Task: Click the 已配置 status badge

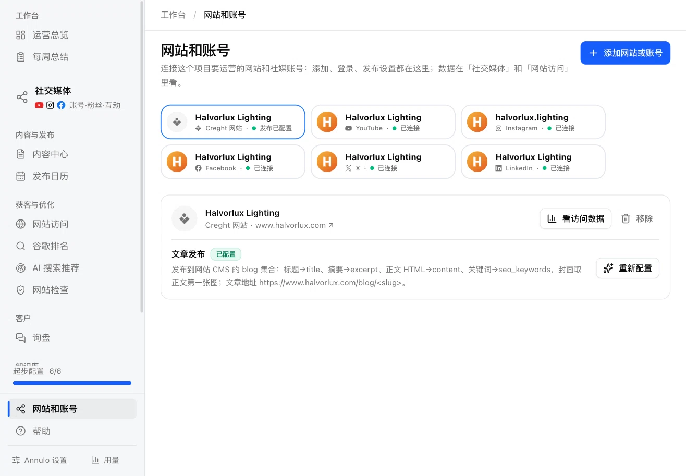Action: coord(226,254)
